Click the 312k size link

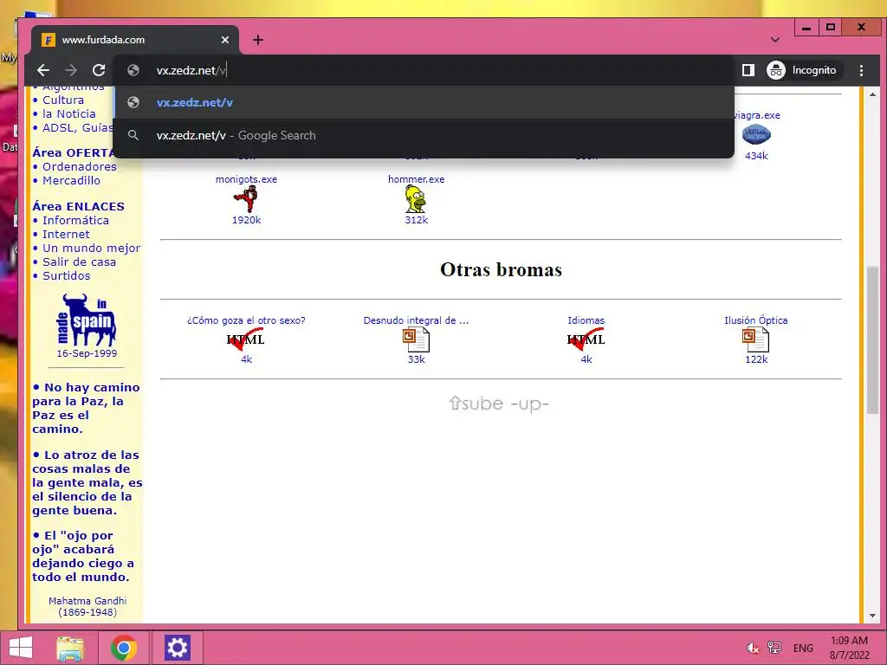[417, 220]
